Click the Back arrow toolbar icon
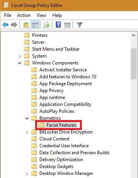The width and height of the screenshot is (138, 178). tap(5, 25)
